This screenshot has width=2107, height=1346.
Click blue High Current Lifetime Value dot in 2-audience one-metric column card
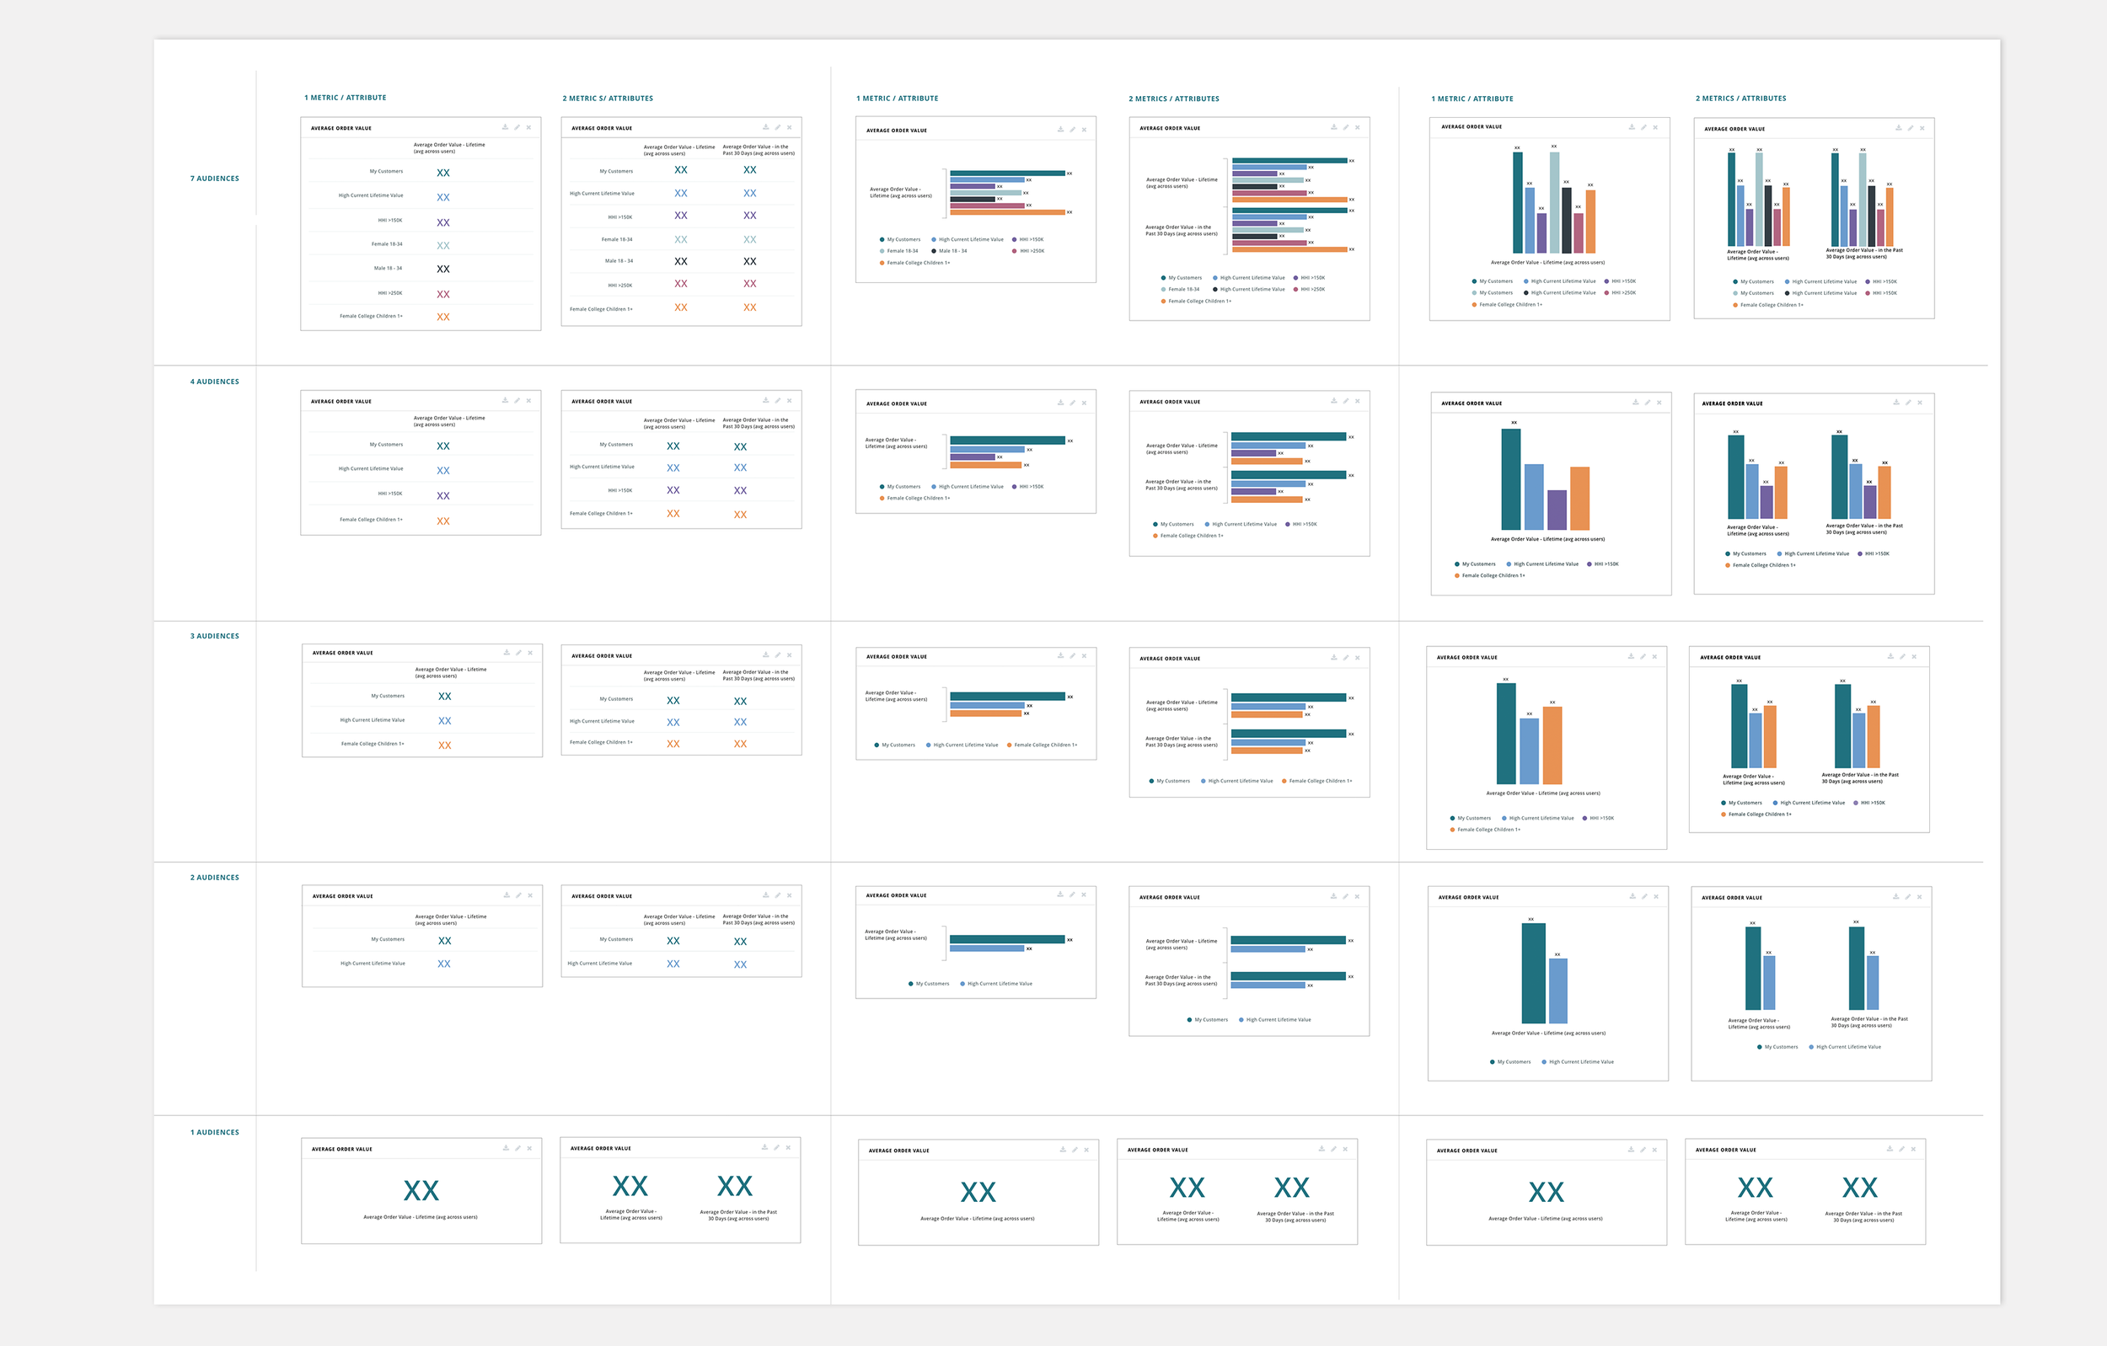tap(1544, 1062)
